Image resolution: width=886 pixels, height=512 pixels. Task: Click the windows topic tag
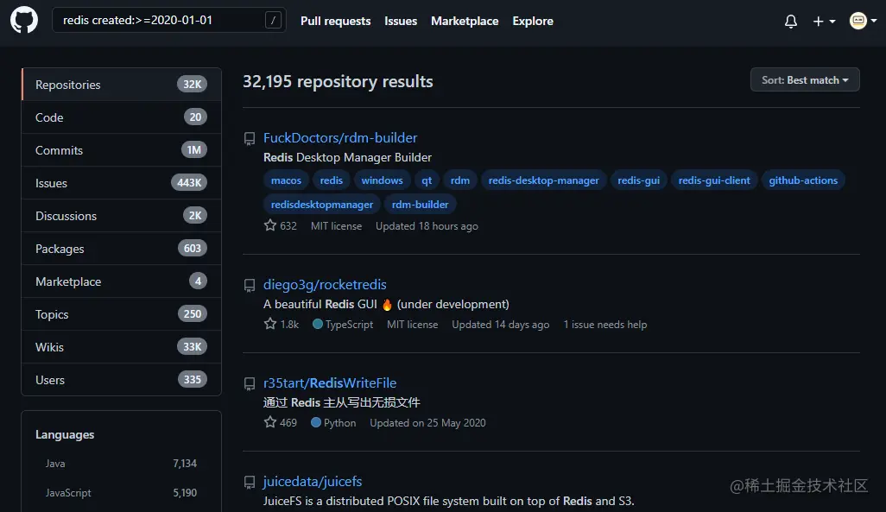coord(382,180)
